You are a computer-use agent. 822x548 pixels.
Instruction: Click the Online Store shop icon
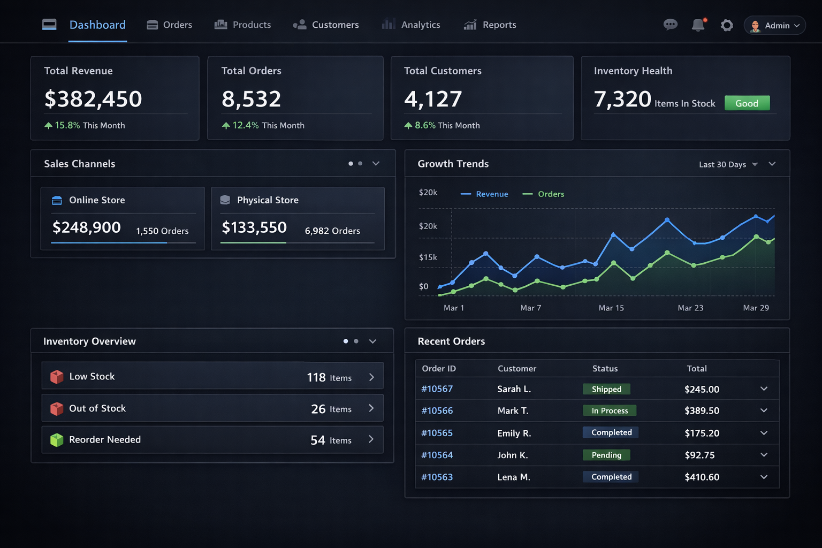click(x=57, y=200)
